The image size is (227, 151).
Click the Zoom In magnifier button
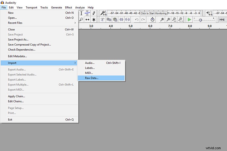[162, 20]
